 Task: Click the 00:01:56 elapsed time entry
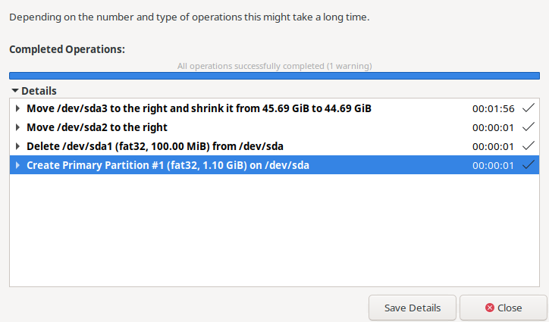[494, 108]
